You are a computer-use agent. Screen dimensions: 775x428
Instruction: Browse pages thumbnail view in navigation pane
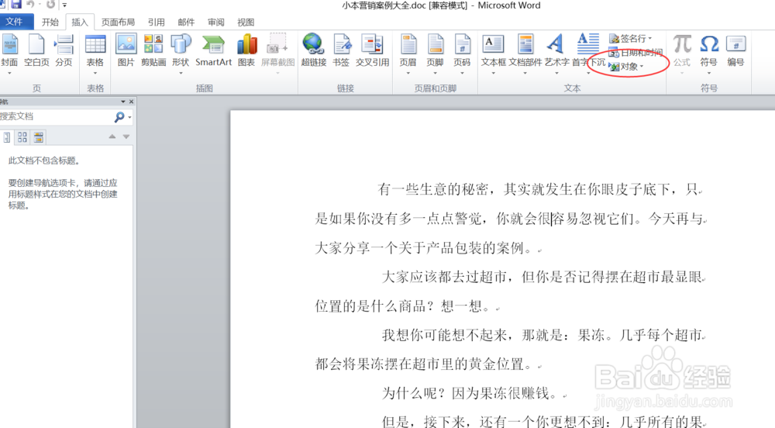point(22,137)
